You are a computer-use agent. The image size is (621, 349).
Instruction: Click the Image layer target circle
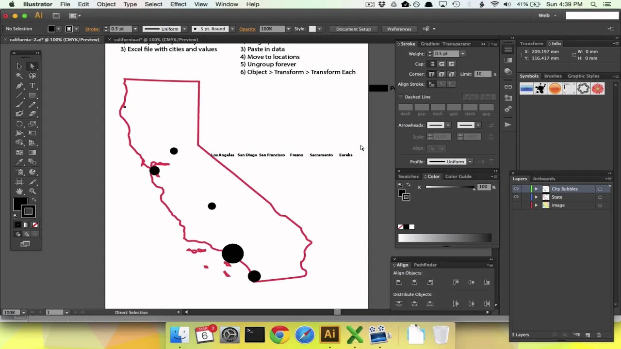(600, 206)
